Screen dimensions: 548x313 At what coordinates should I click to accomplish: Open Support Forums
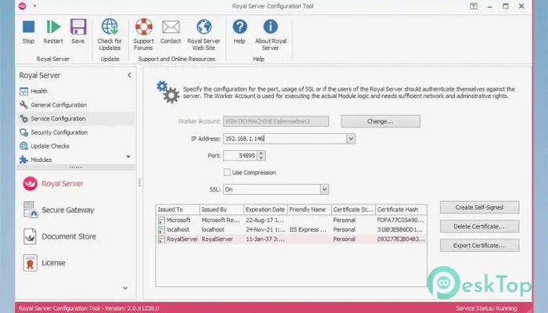pos(143,34)
